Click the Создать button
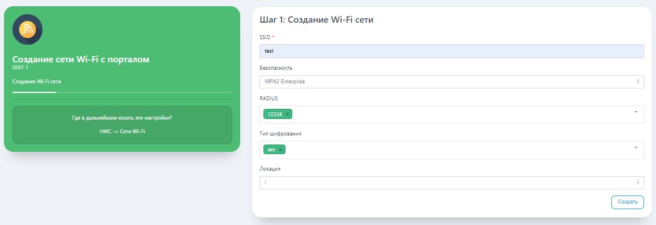Image resolution: width=656 pixels, height=225 pixels. click(627, 202)
